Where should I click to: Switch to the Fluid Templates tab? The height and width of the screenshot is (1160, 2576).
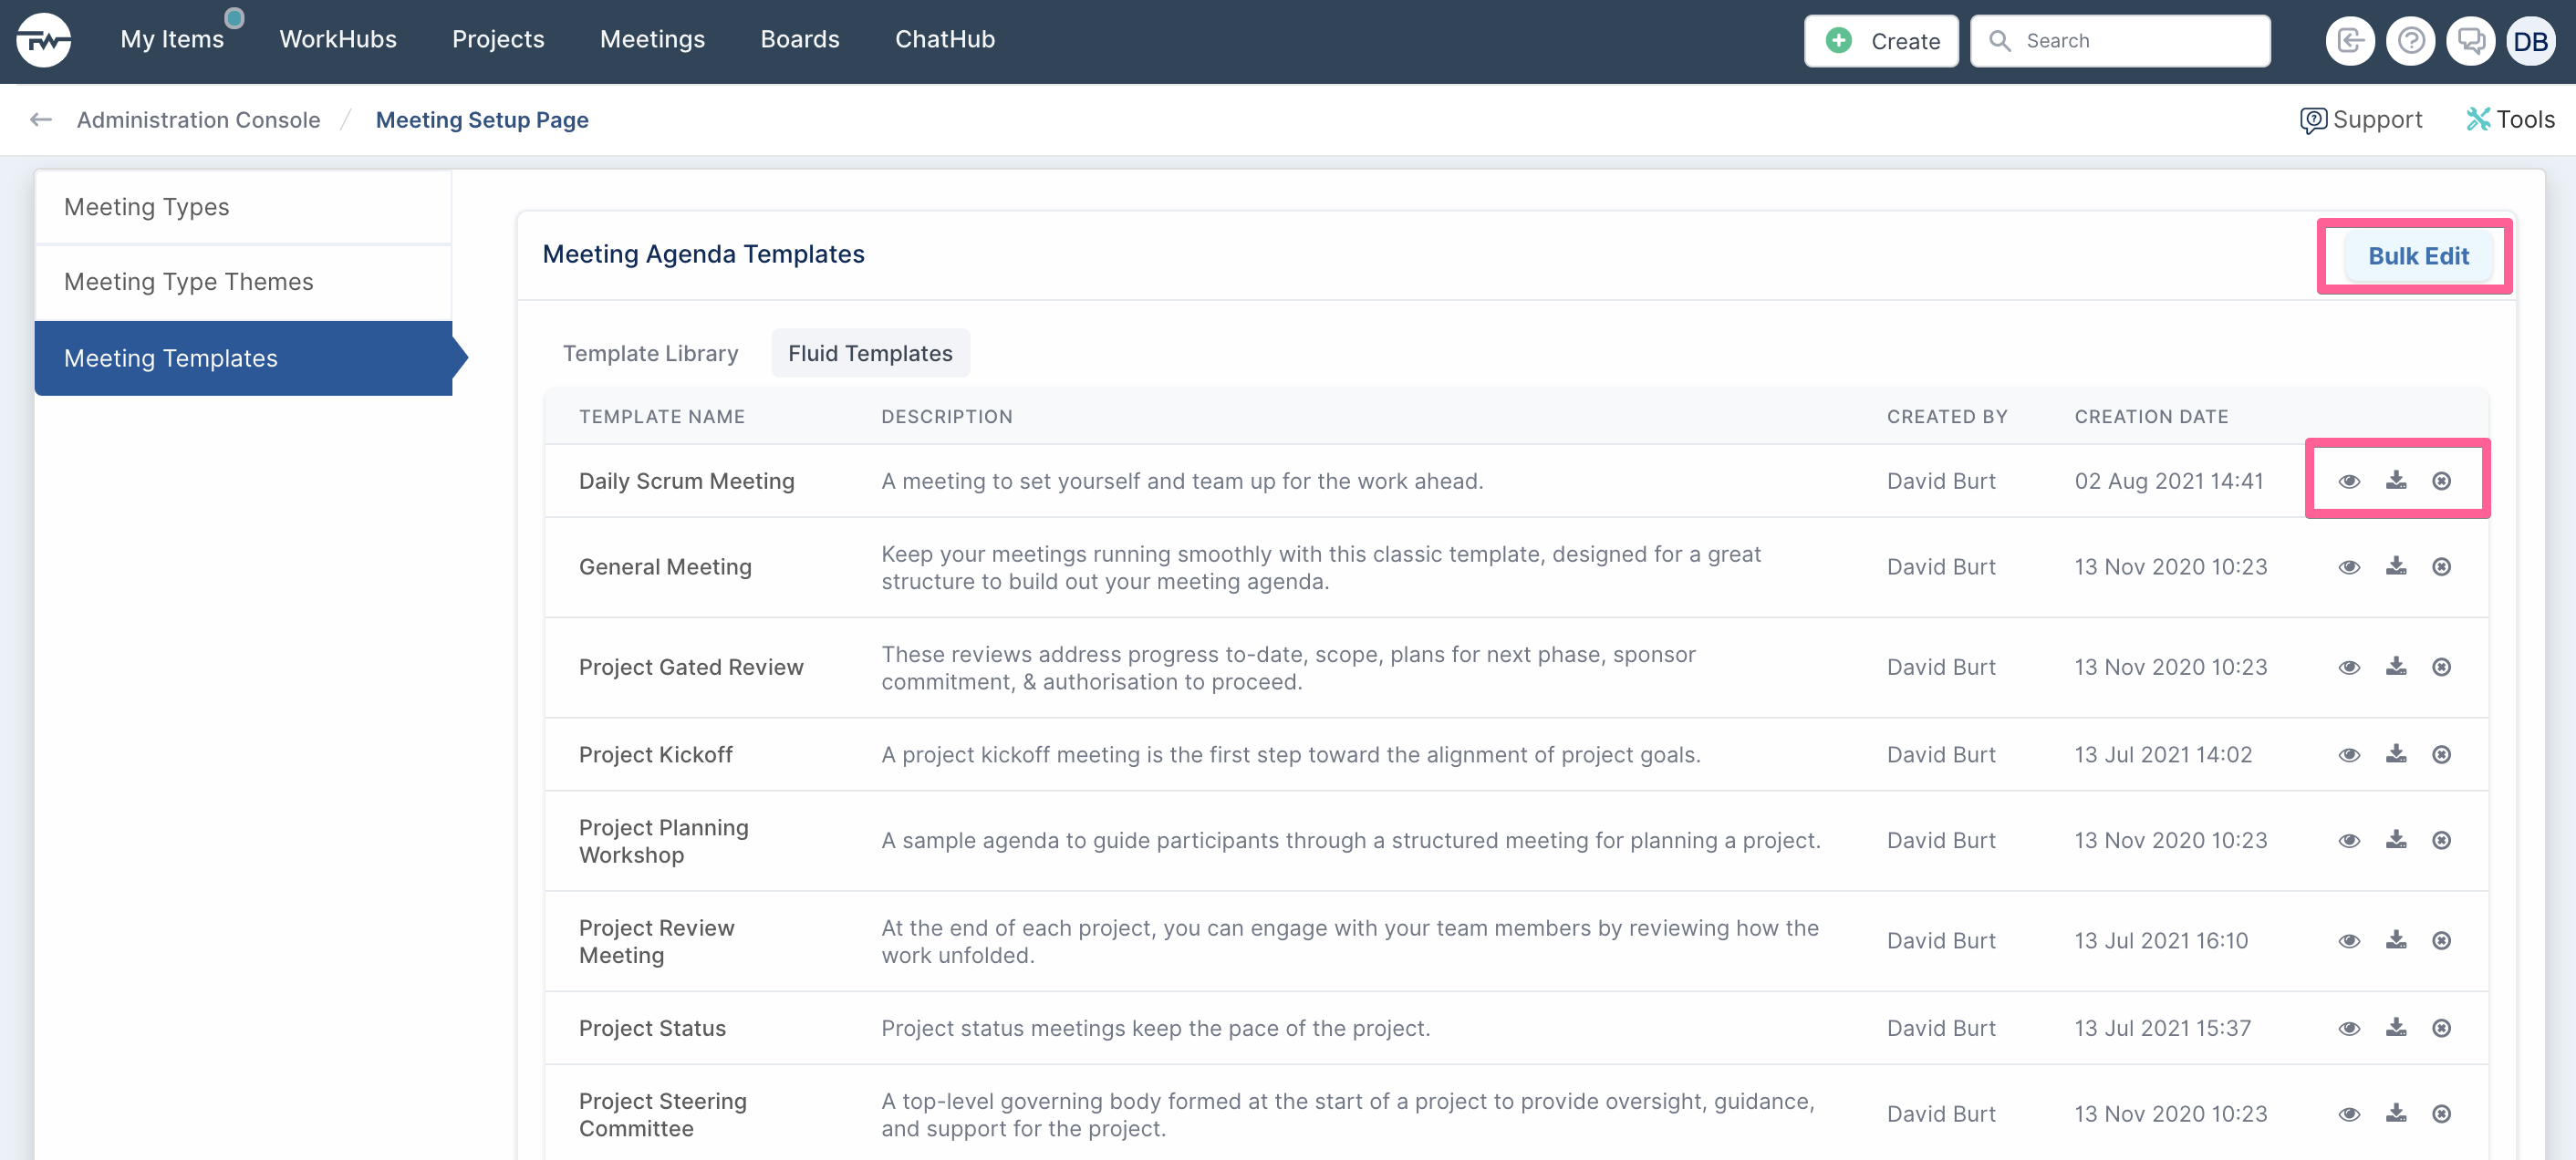pyautogui.click(x=870, y=353)
